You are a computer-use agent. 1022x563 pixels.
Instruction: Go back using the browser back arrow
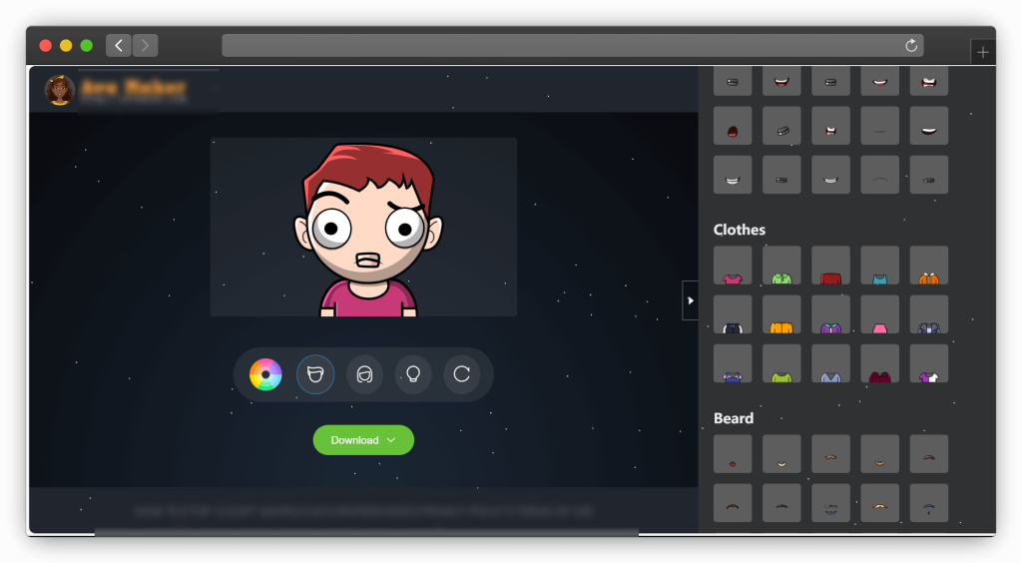click(119, 45)
